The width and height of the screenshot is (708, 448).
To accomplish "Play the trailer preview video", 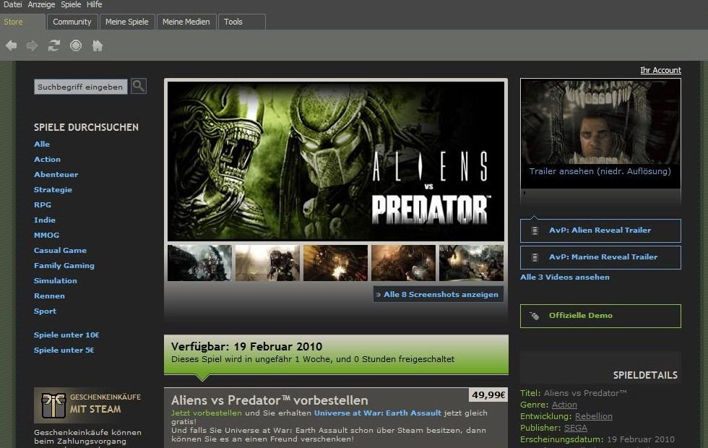I will pyautogui.click(x=600, y=122).
